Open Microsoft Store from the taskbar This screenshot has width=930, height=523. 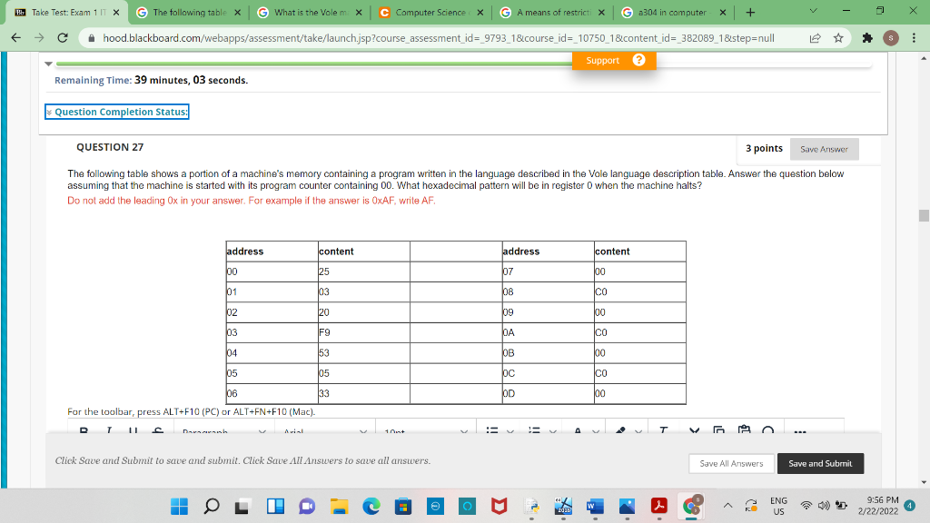coord(403,506)
